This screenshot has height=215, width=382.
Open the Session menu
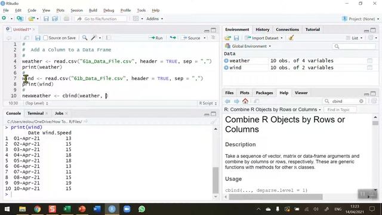(77, 10)
